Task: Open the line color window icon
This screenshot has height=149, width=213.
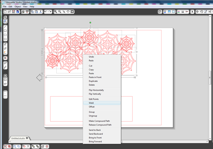Action: 179,12
